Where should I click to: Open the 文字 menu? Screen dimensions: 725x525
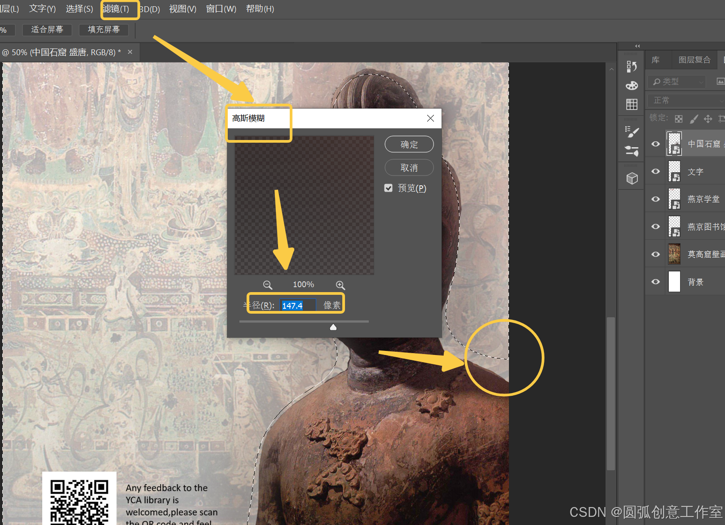[x=43, y=9]
